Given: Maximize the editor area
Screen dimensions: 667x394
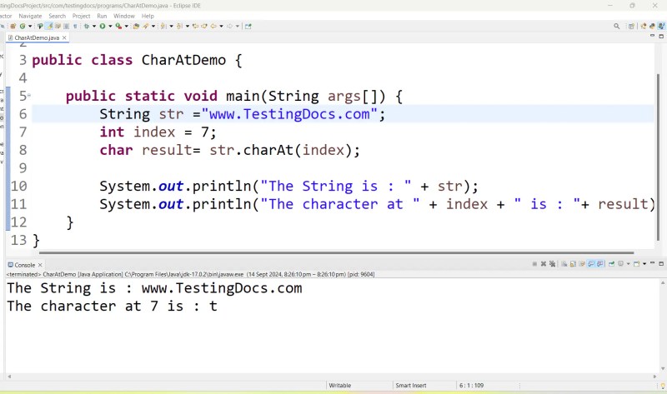Looking at the screenshot, I should (661, 37).
